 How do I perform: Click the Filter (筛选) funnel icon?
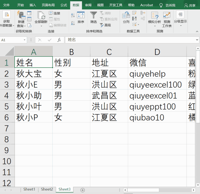click(93, 15)
